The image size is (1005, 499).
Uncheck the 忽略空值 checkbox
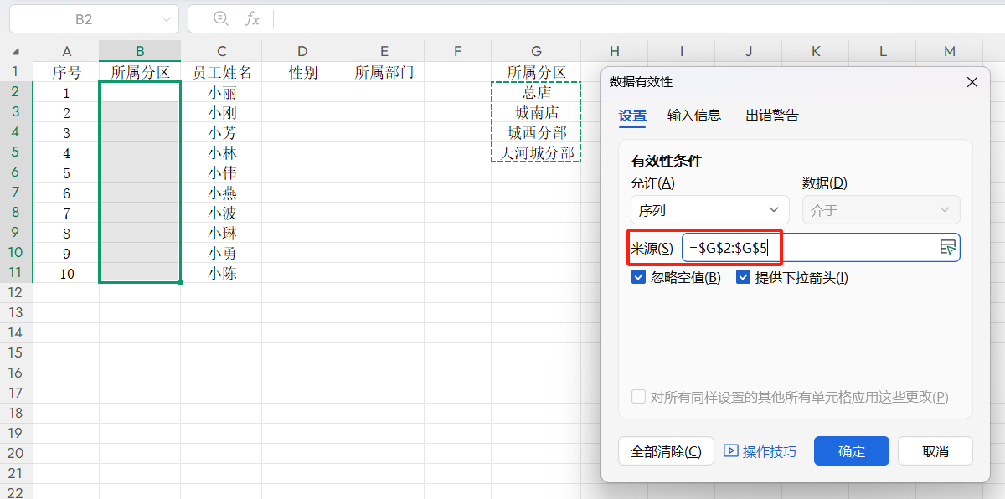coord(639,276)
